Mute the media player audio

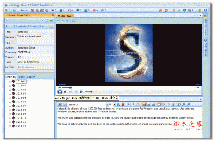(81, 92)
